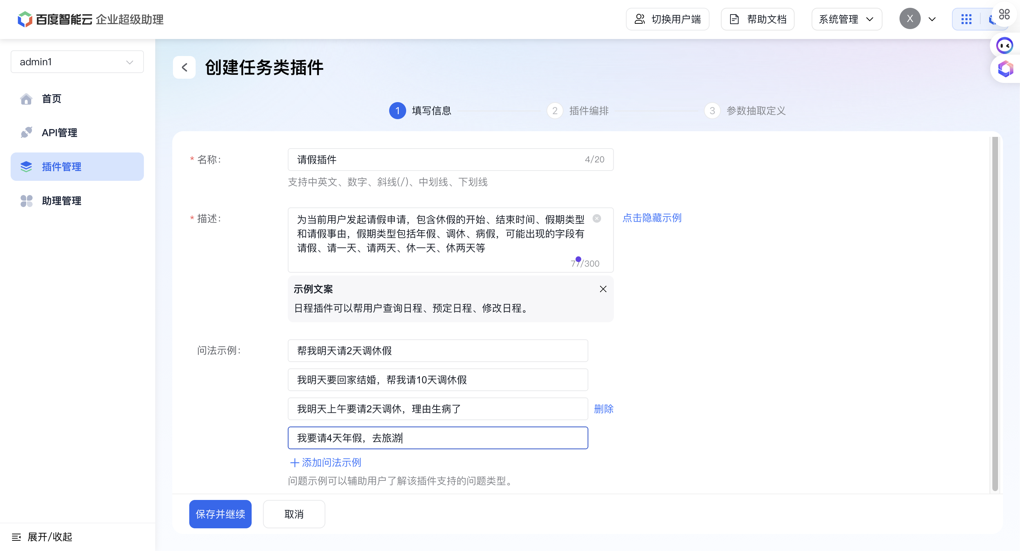This screenshot has width=1020, height=551.
Task: Click the 首页 house icon
Action: [26, 99]
